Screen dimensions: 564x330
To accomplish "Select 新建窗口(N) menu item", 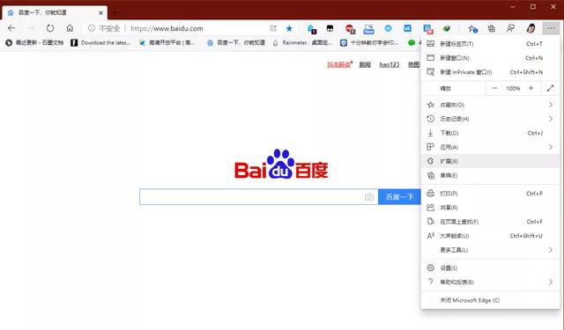I will tap(490, 58).
